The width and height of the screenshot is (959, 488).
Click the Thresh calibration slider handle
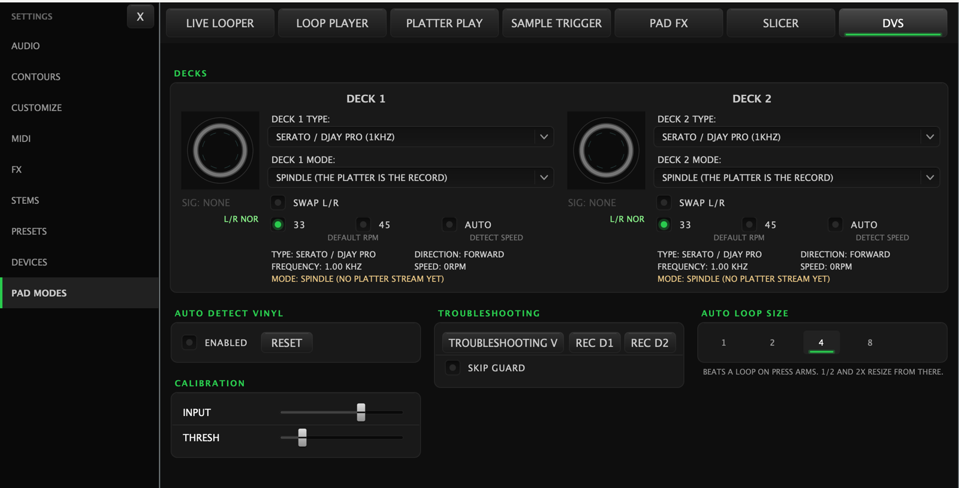point(302,437)
